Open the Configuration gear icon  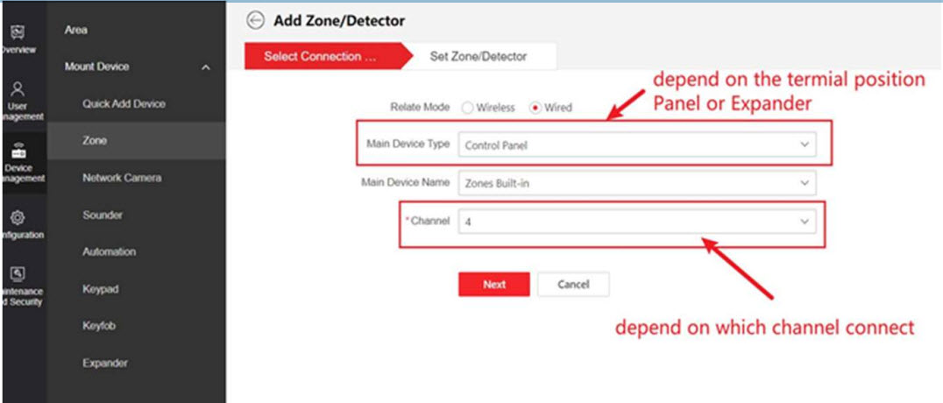(18, 217)
